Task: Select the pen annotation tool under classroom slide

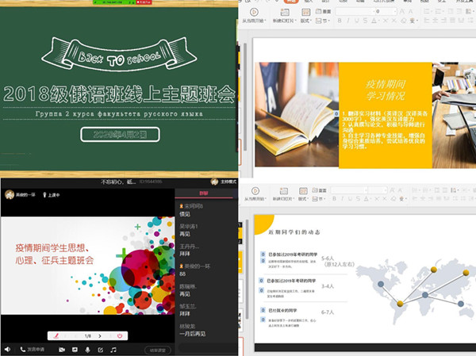Action: 55,335
